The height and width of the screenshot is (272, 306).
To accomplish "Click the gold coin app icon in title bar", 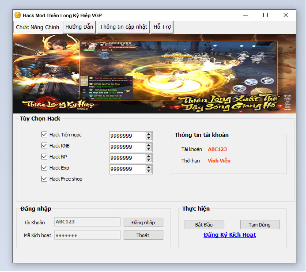I will click(18, 15).
